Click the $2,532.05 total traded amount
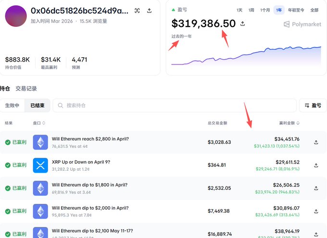 click(219, 188)
